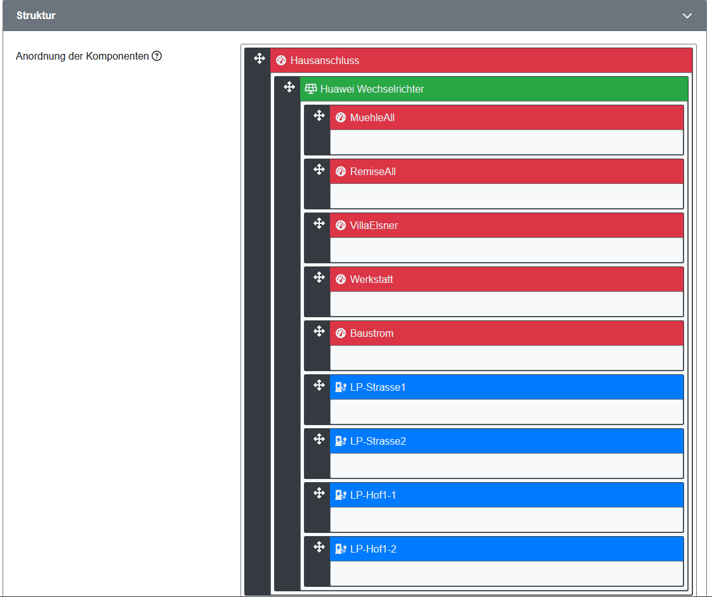Select the VillaElsner label

[x=374, y=225]
